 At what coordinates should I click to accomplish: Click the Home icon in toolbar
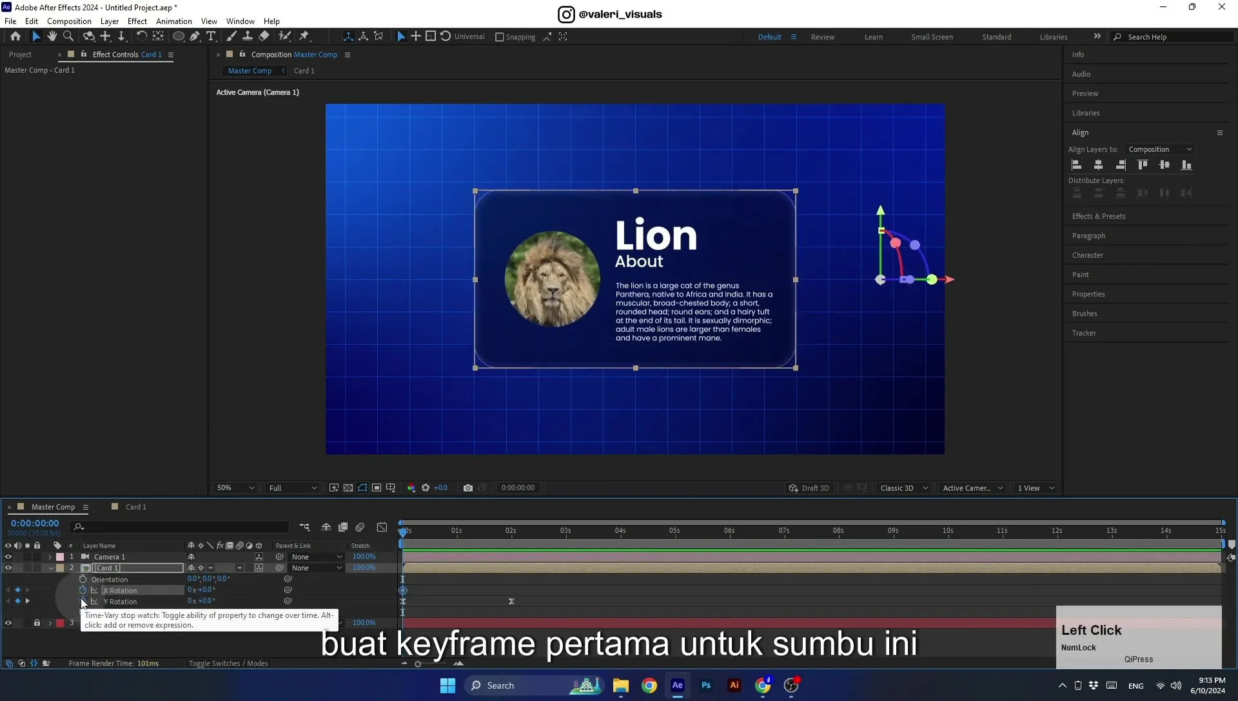[x=15, y=37]
